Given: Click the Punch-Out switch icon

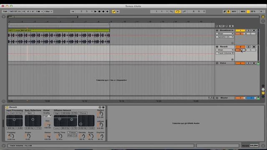Looking at the screenshot, I should pos(184,12).
